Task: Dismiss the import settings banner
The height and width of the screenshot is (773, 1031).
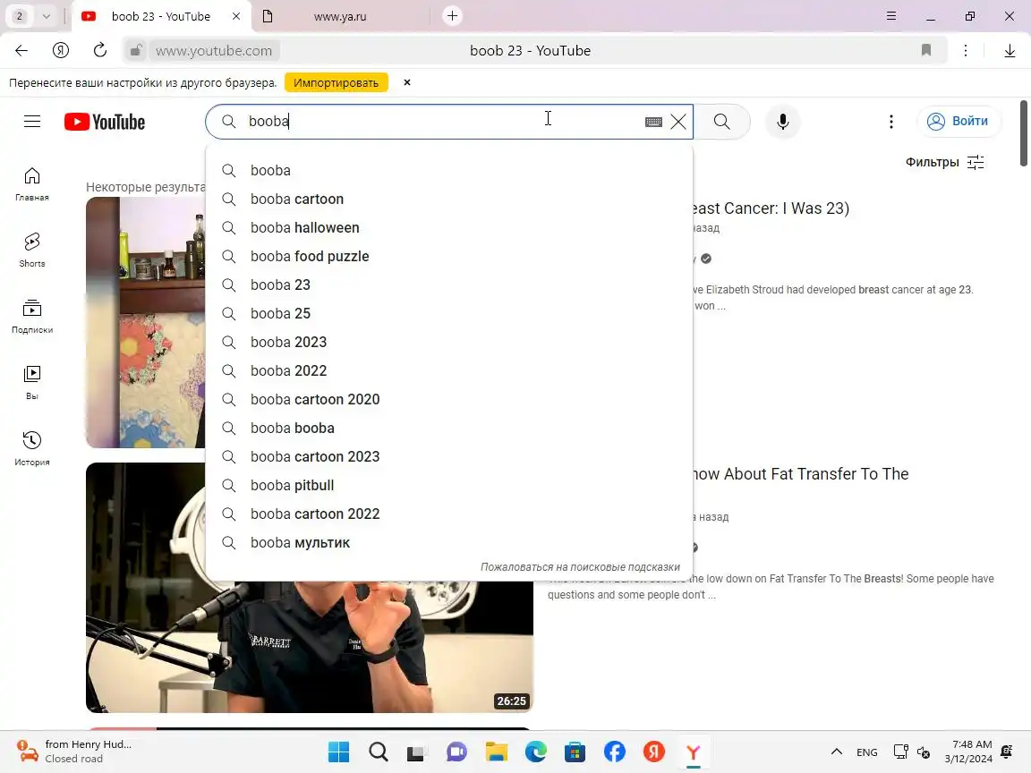Action: [x=407, y=83]
